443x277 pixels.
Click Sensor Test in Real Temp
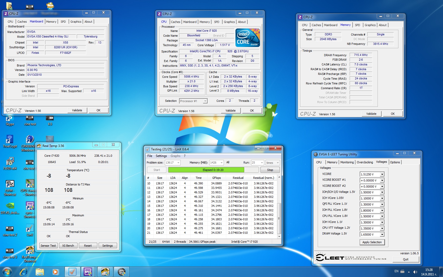click(x=48, y=246)
